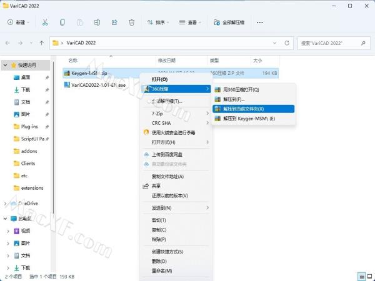Expand the Videos node under This PC

(8, 231)
